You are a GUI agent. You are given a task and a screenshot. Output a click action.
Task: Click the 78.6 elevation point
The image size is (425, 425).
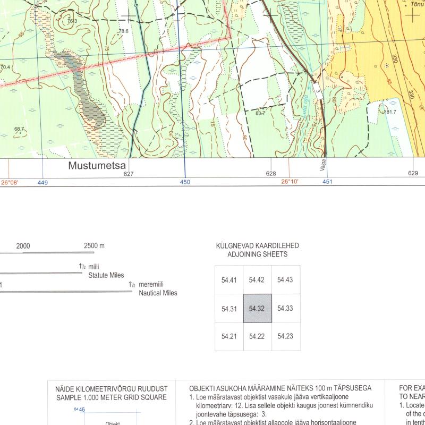pos(123,31)
